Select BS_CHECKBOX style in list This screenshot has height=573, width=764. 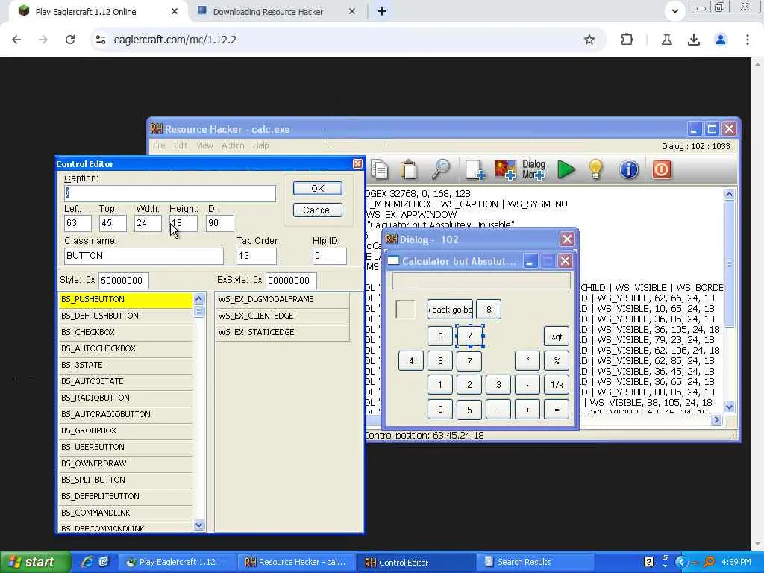point(125,332)
